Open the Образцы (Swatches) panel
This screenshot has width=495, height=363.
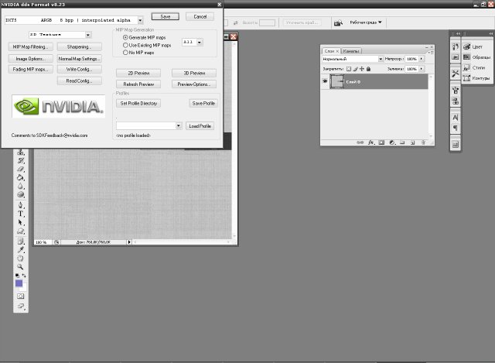476,57
